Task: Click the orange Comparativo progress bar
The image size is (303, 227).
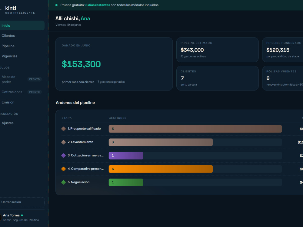Action: (161, 169)
